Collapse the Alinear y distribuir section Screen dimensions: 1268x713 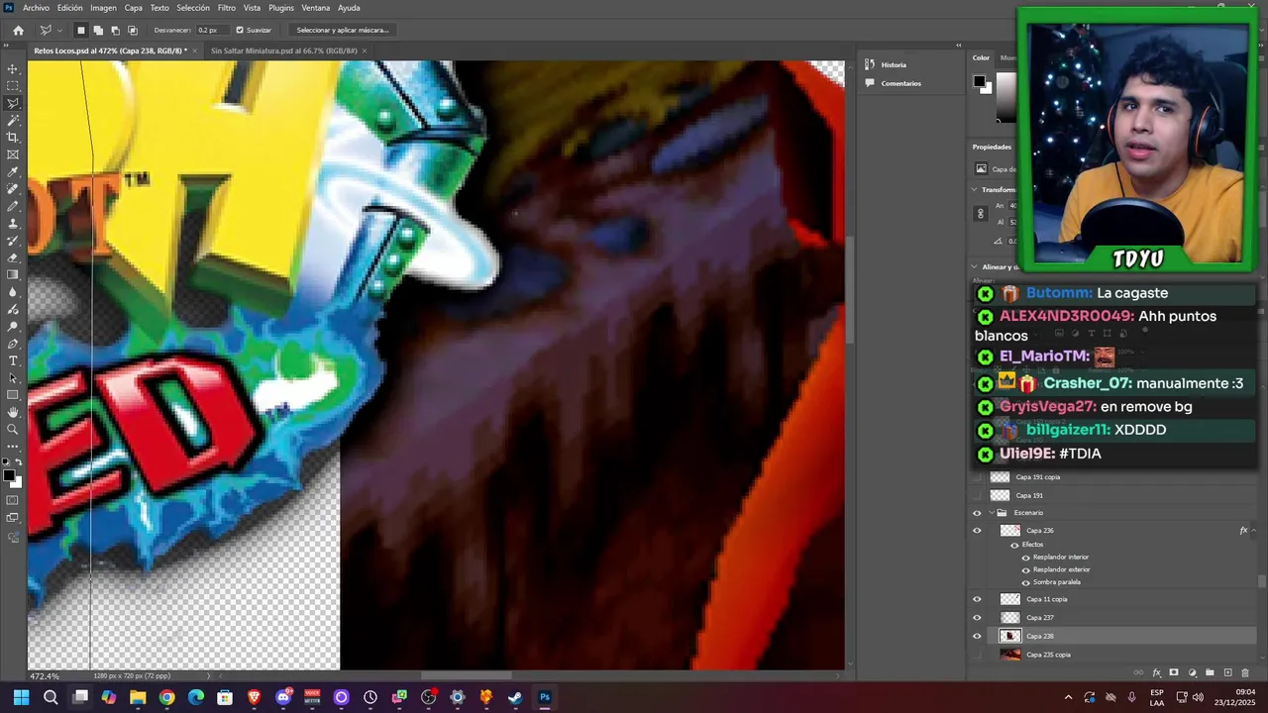pyautogui.click(x=975, y=267)
